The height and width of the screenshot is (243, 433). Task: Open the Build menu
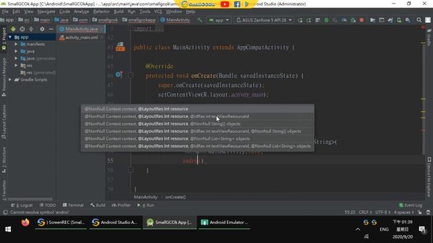coord(119,11)
